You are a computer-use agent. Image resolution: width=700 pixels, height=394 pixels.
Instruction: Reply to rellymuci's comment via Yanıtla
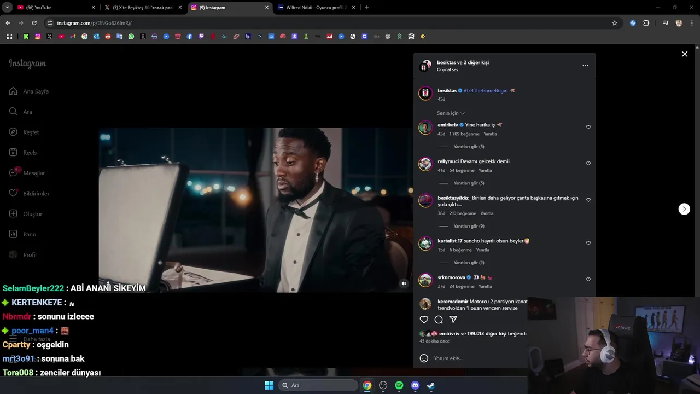485,171
